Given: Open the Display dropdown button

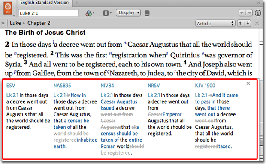Looking at the screenshot, I should pos(128,13).
